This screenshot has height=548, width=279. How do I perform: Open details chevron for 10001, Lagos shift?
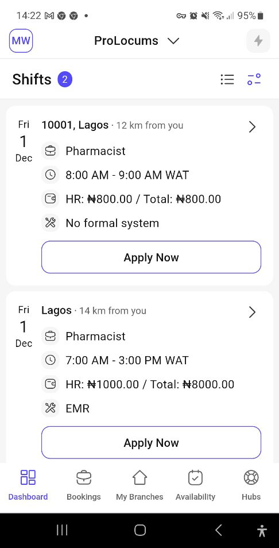(252, 127)
